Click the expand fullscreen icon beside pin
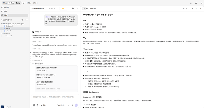204x108 pixels. (x=196, y=9)
